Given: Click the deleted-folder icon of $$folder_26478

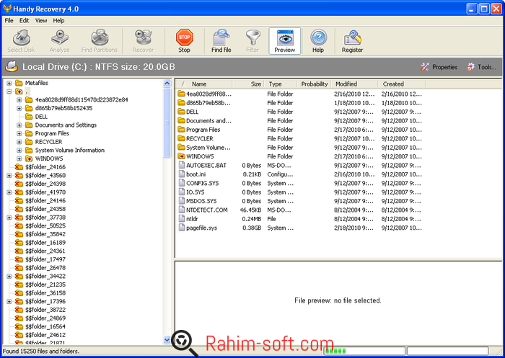Looking at the screenshot, I should (19, 268).
